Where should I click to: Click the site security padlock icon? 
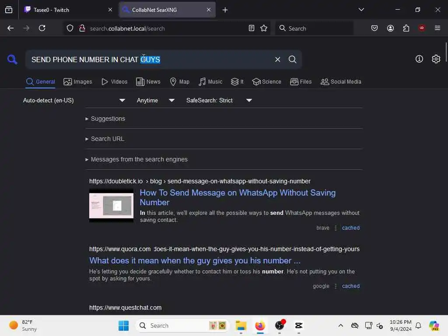pos(82,28)
